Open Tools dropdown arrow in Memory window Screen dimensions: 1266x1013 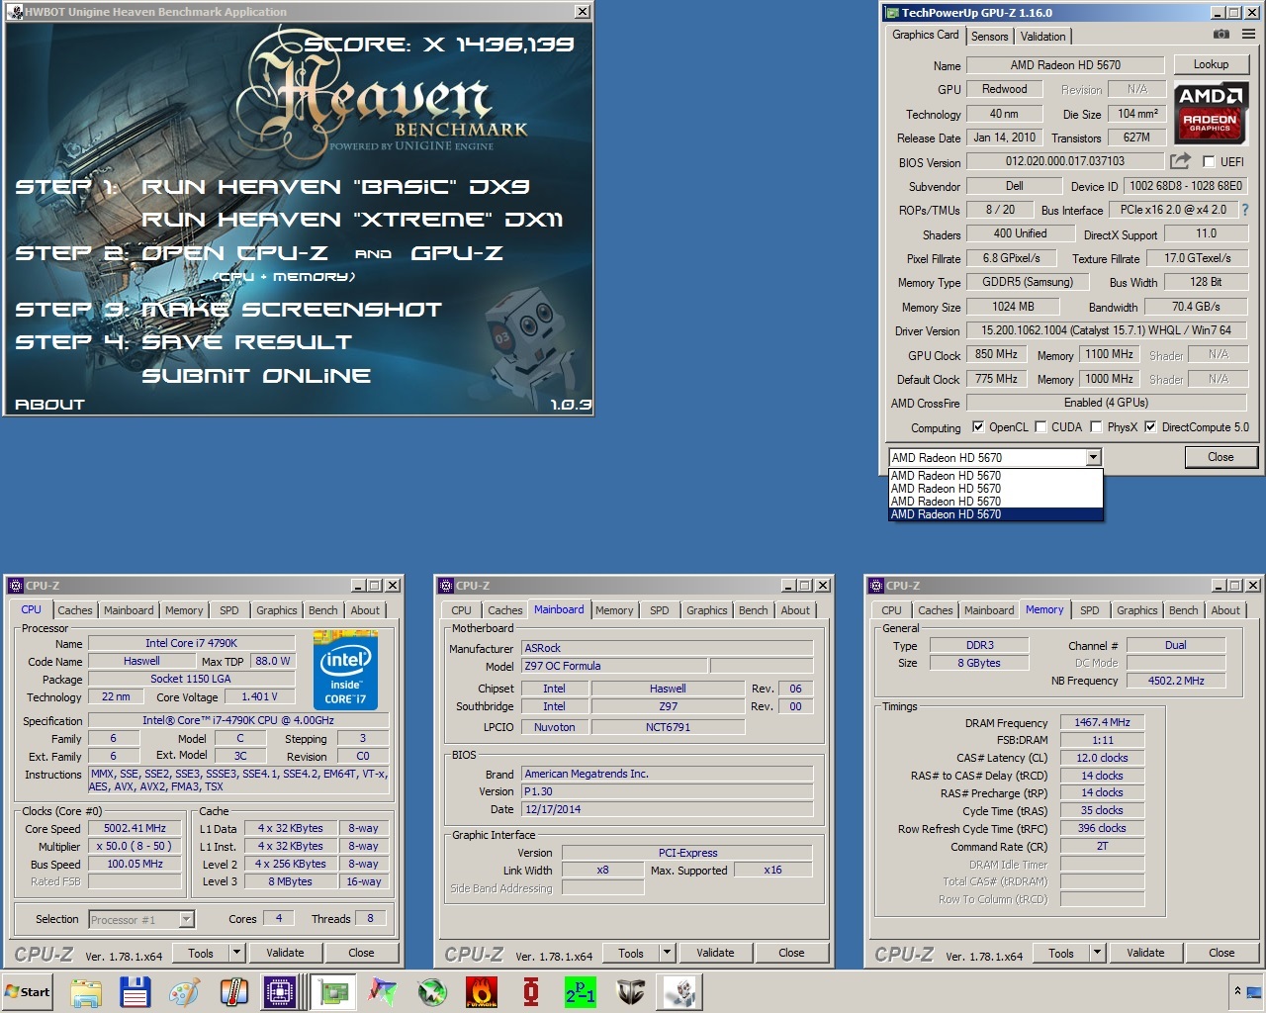[1097, 953]
